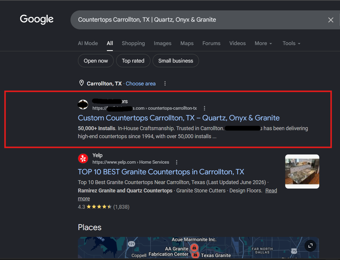
Task: Click the Yelp favicon icon
Action: click(x=83, y=158)
